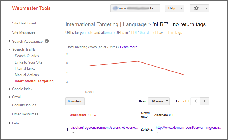The image size is (228, 140).
Task: Expand Crawl section
Action: (10, 97)
